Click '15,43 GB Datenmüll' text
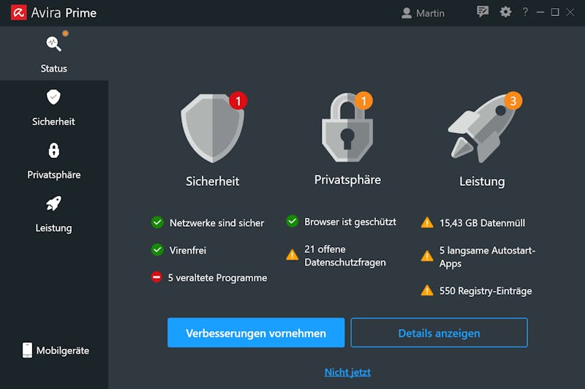 click(x=482, y=223)
